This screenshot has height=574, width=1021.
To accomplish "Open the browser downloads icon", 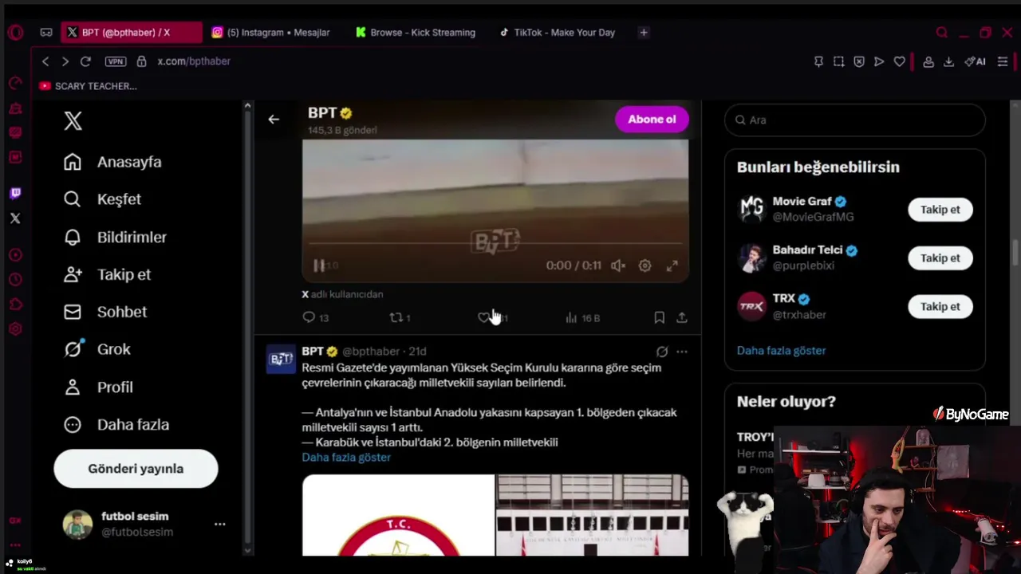I will [x=948, y=61].
